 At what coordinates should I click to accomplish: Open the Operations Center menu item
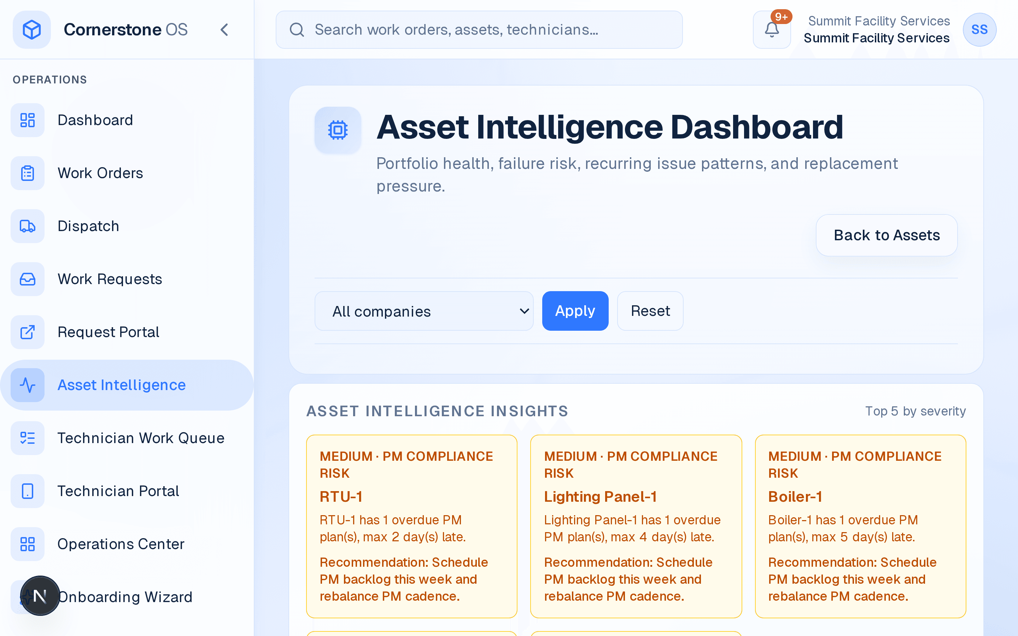tap(121, 544)
